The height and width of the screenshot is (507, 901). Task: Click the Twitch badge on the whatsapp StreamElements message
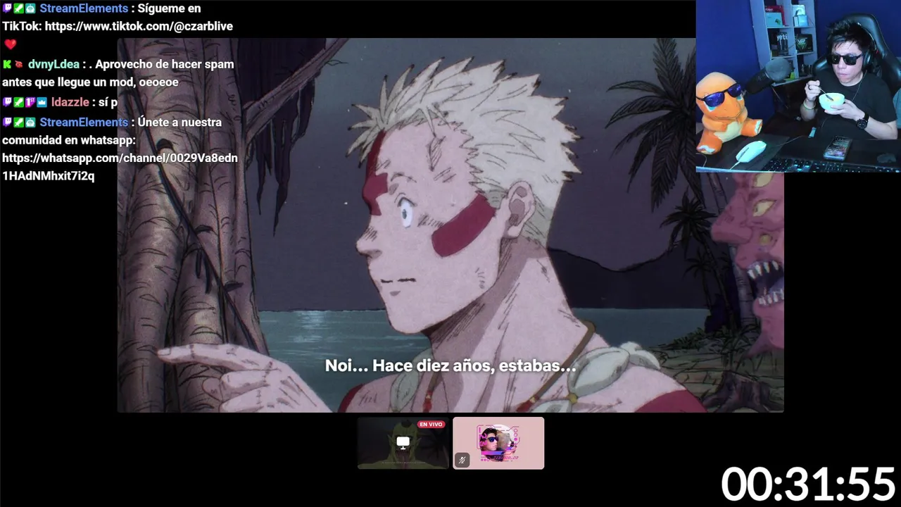pos(7,122)
